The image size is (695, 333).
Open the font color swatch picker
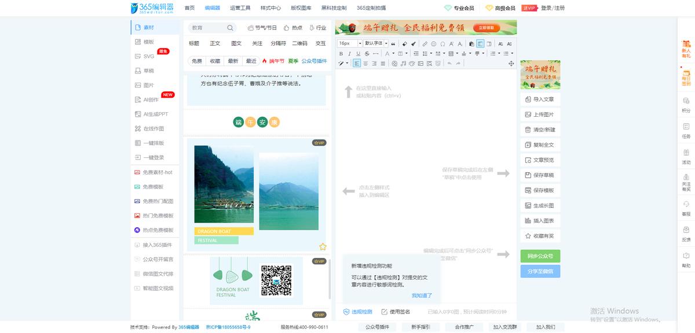click(393, 54)
